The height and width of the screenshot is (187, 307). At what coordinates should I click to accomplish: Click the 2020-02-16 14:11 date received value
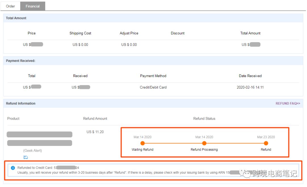coord(250,87)
